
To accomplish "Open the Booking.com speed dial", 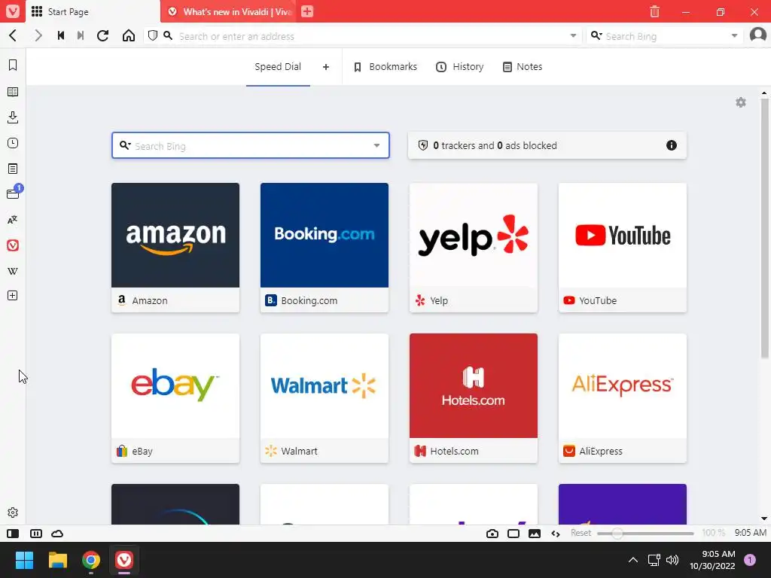I will [x=325, y=248].
